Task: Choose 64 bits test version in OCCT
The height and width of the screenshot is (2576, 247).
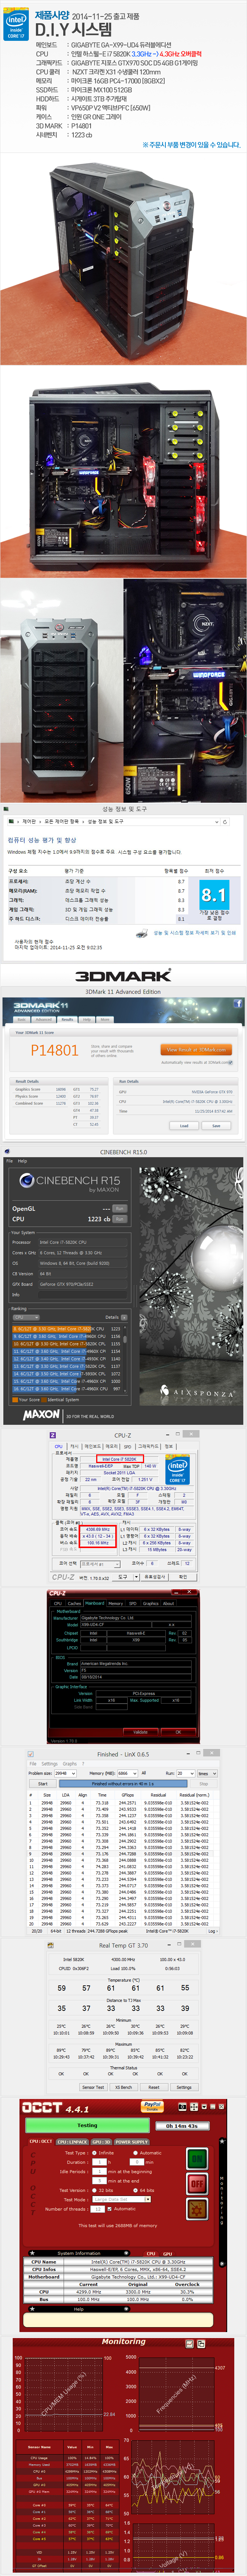Action: pyautogui.click(x=136, y=2190)
